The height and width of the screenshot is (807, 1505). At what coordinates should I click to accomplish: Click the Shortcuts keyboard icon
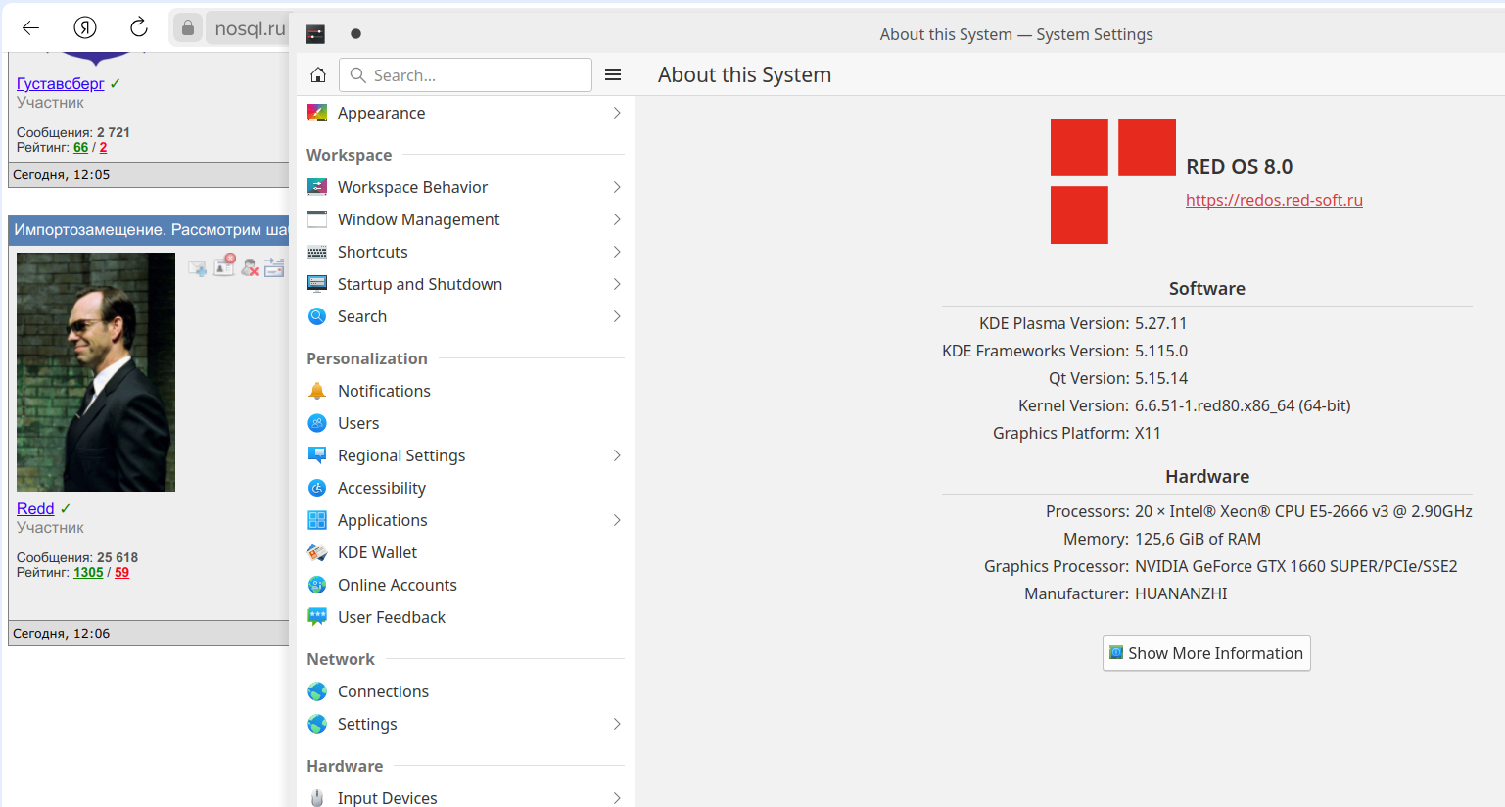(317, 252)
